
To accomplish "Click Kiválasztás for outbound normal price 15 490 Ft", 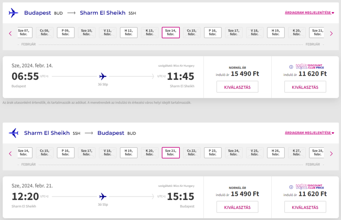I will pyautogui.click(x=237, y=87).
